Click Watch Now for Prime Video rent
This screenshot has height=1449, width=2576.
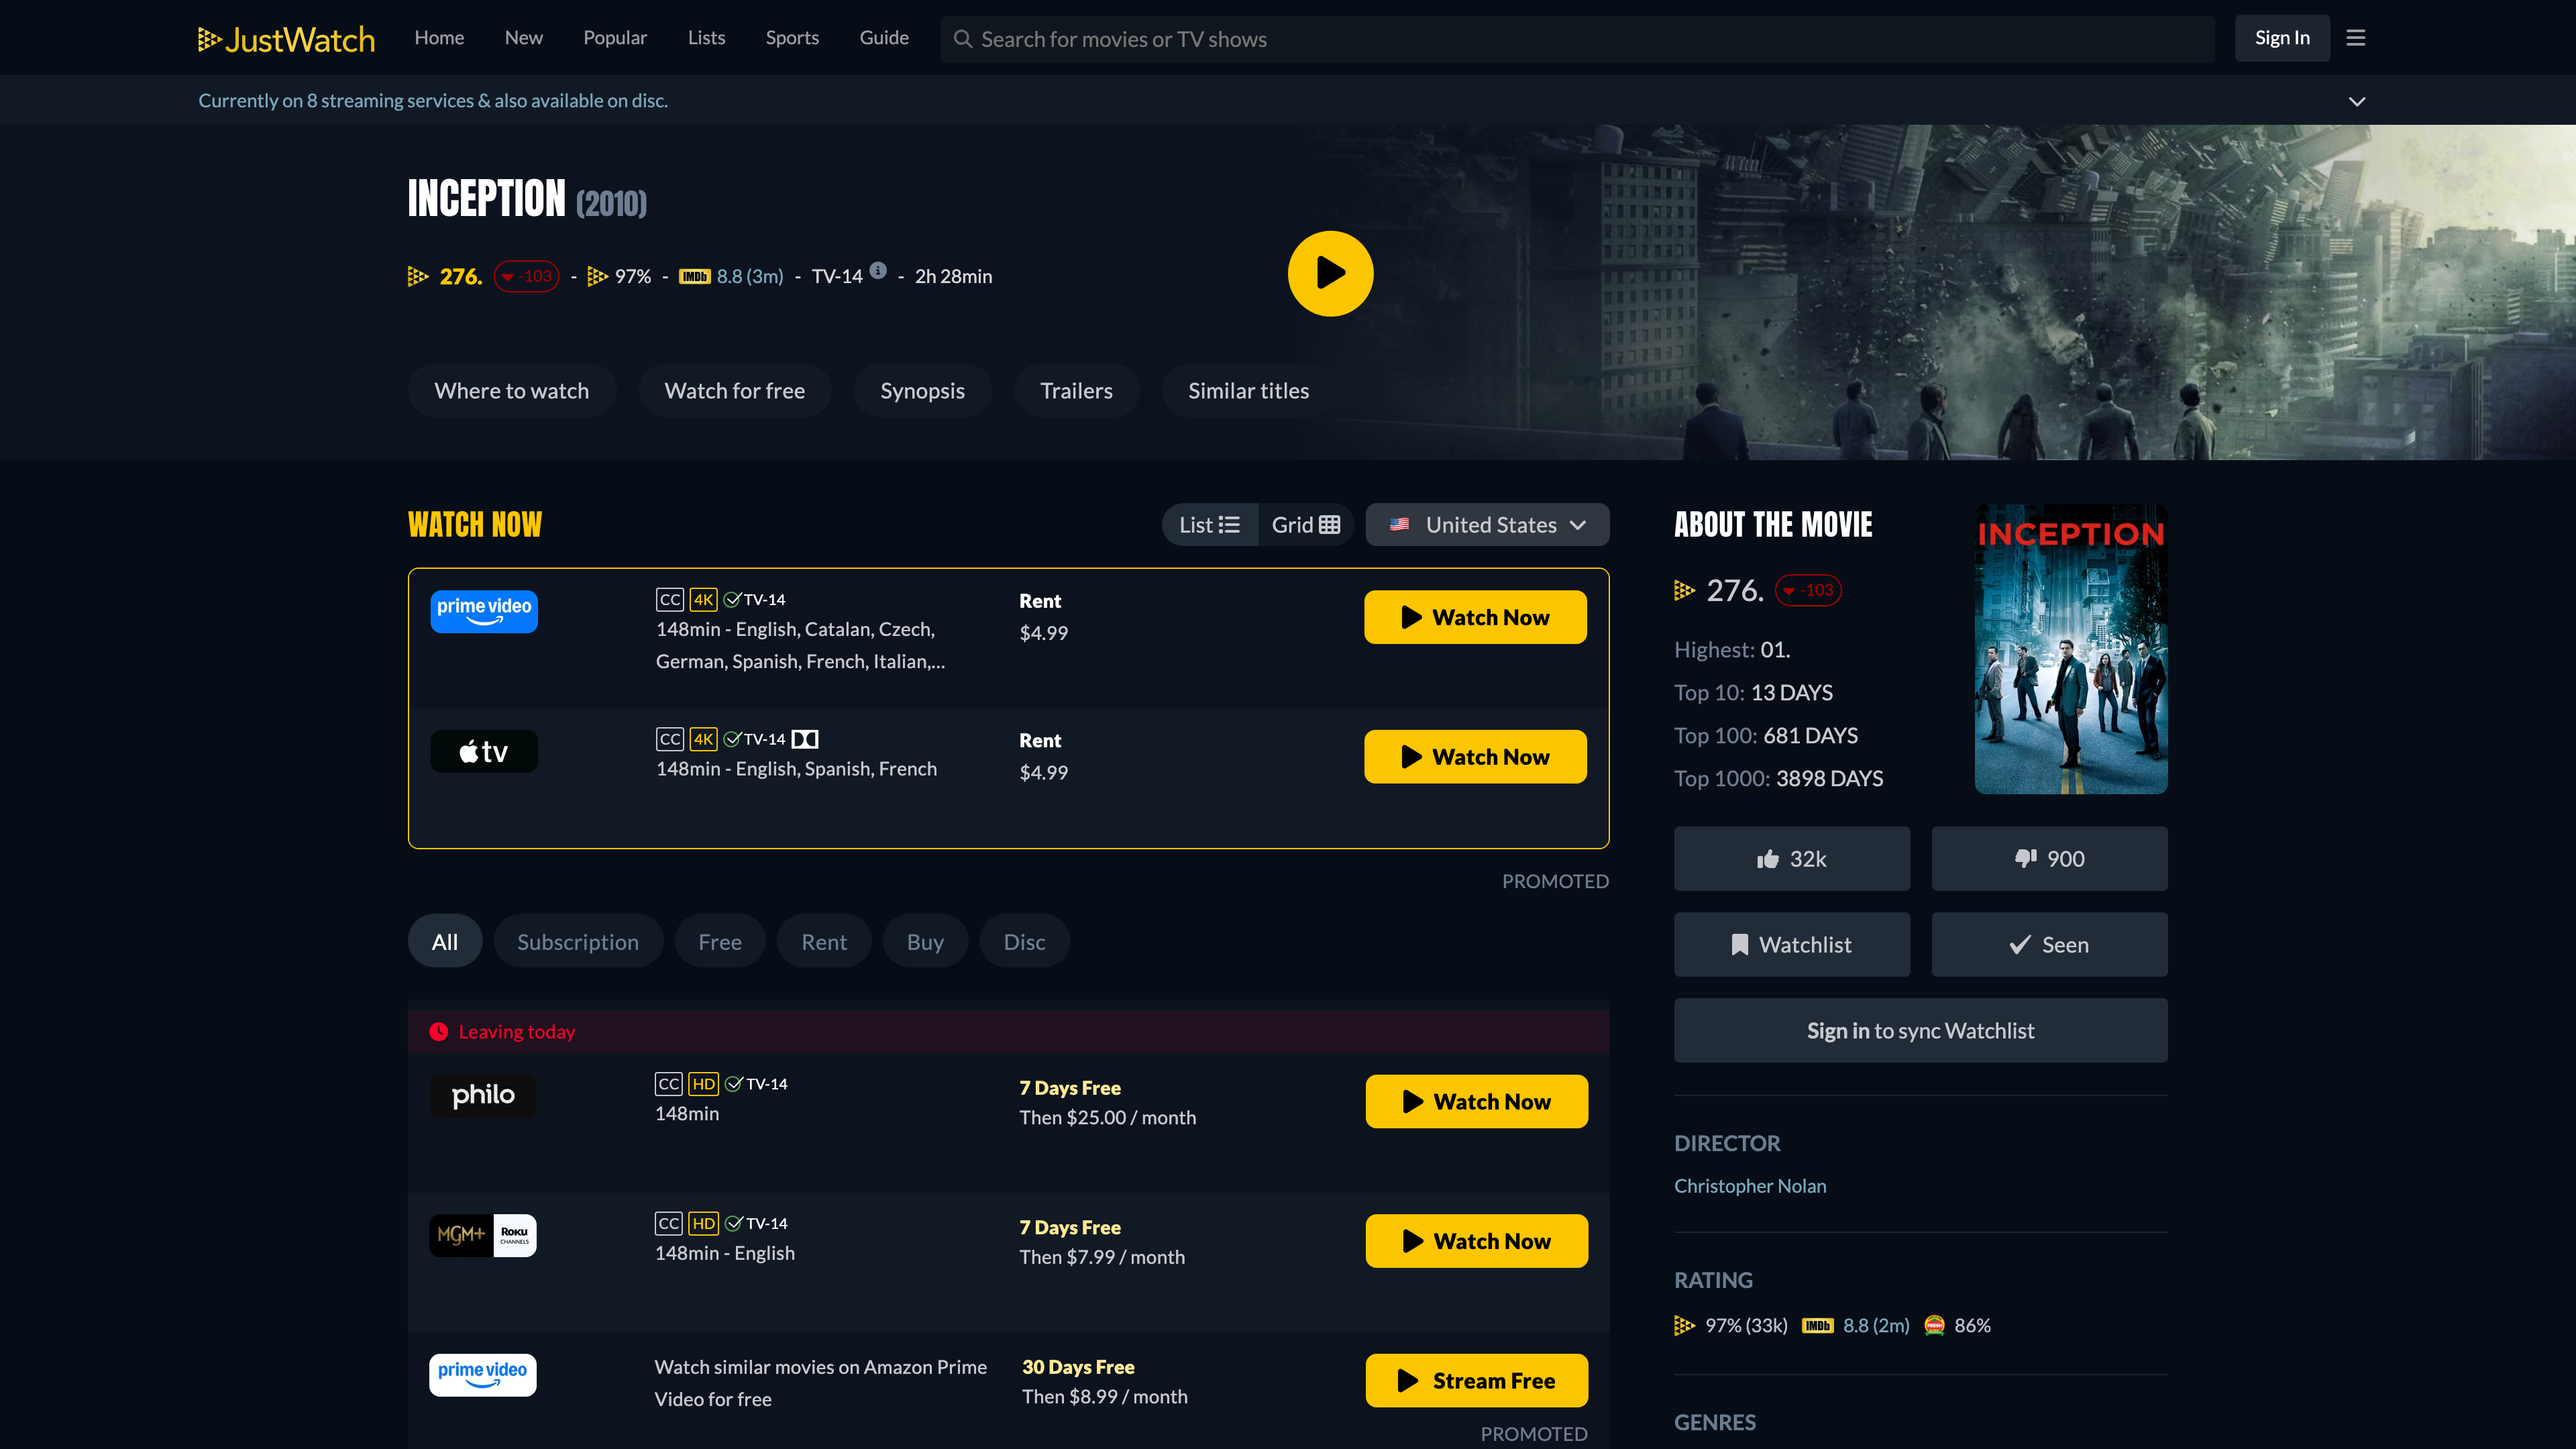tap(1475, 617)
